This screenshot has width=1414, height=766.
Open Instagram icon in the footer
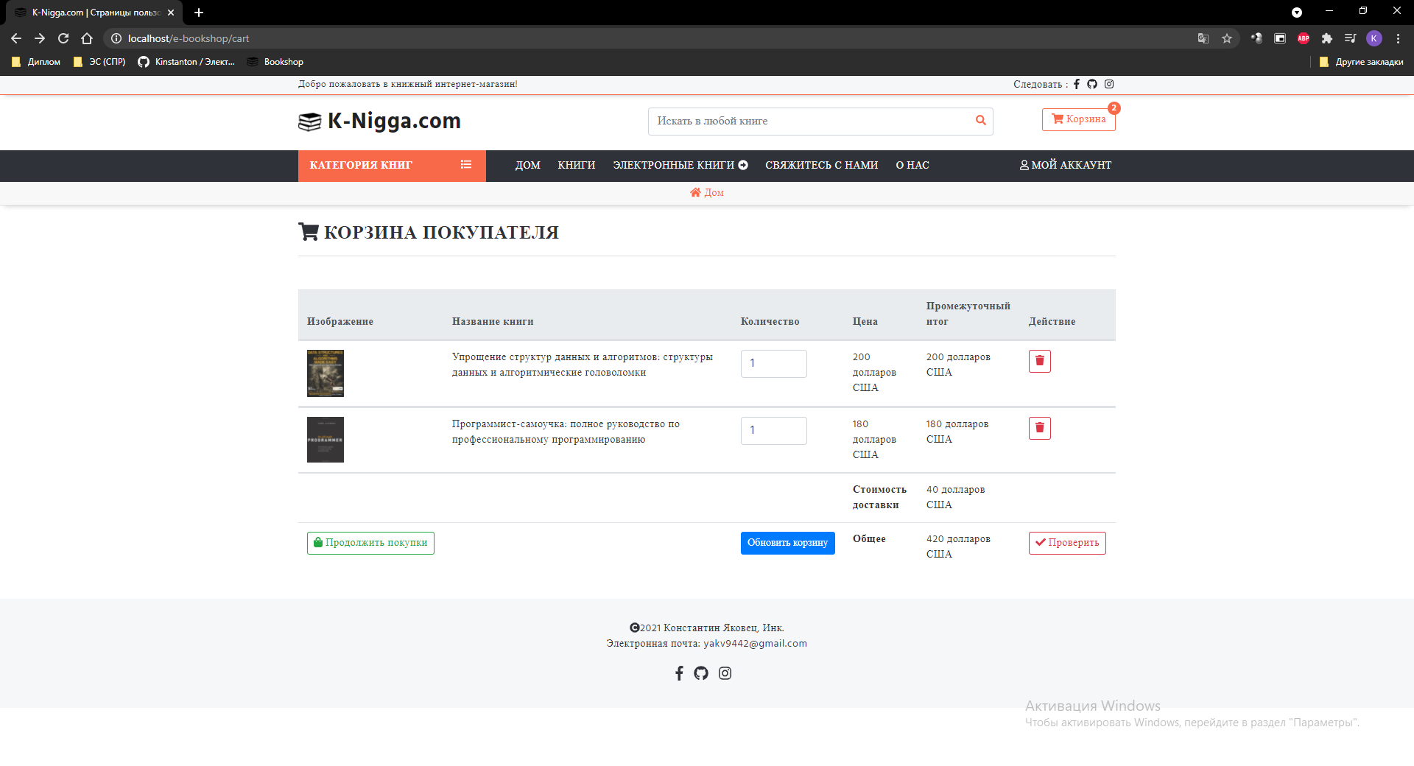[x=725, y=673]
